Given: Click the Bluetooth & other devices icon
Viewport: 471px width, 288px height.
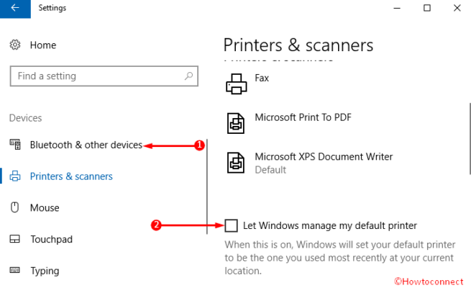Looking at the screenshot, I should (x=15, y=145).
